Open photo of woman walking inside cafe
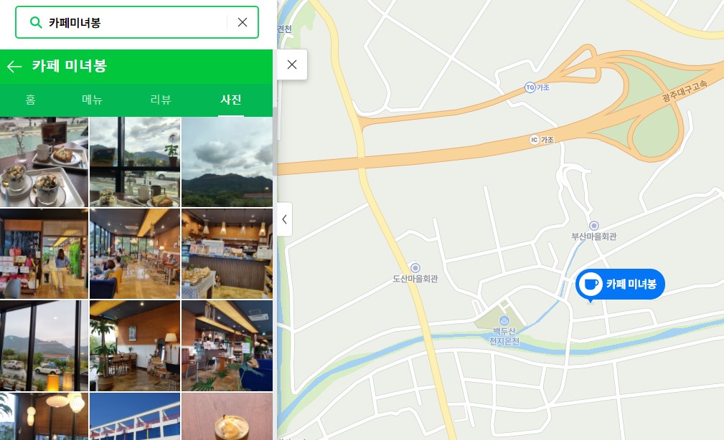724x440 pixels. (x=44, y=254)
